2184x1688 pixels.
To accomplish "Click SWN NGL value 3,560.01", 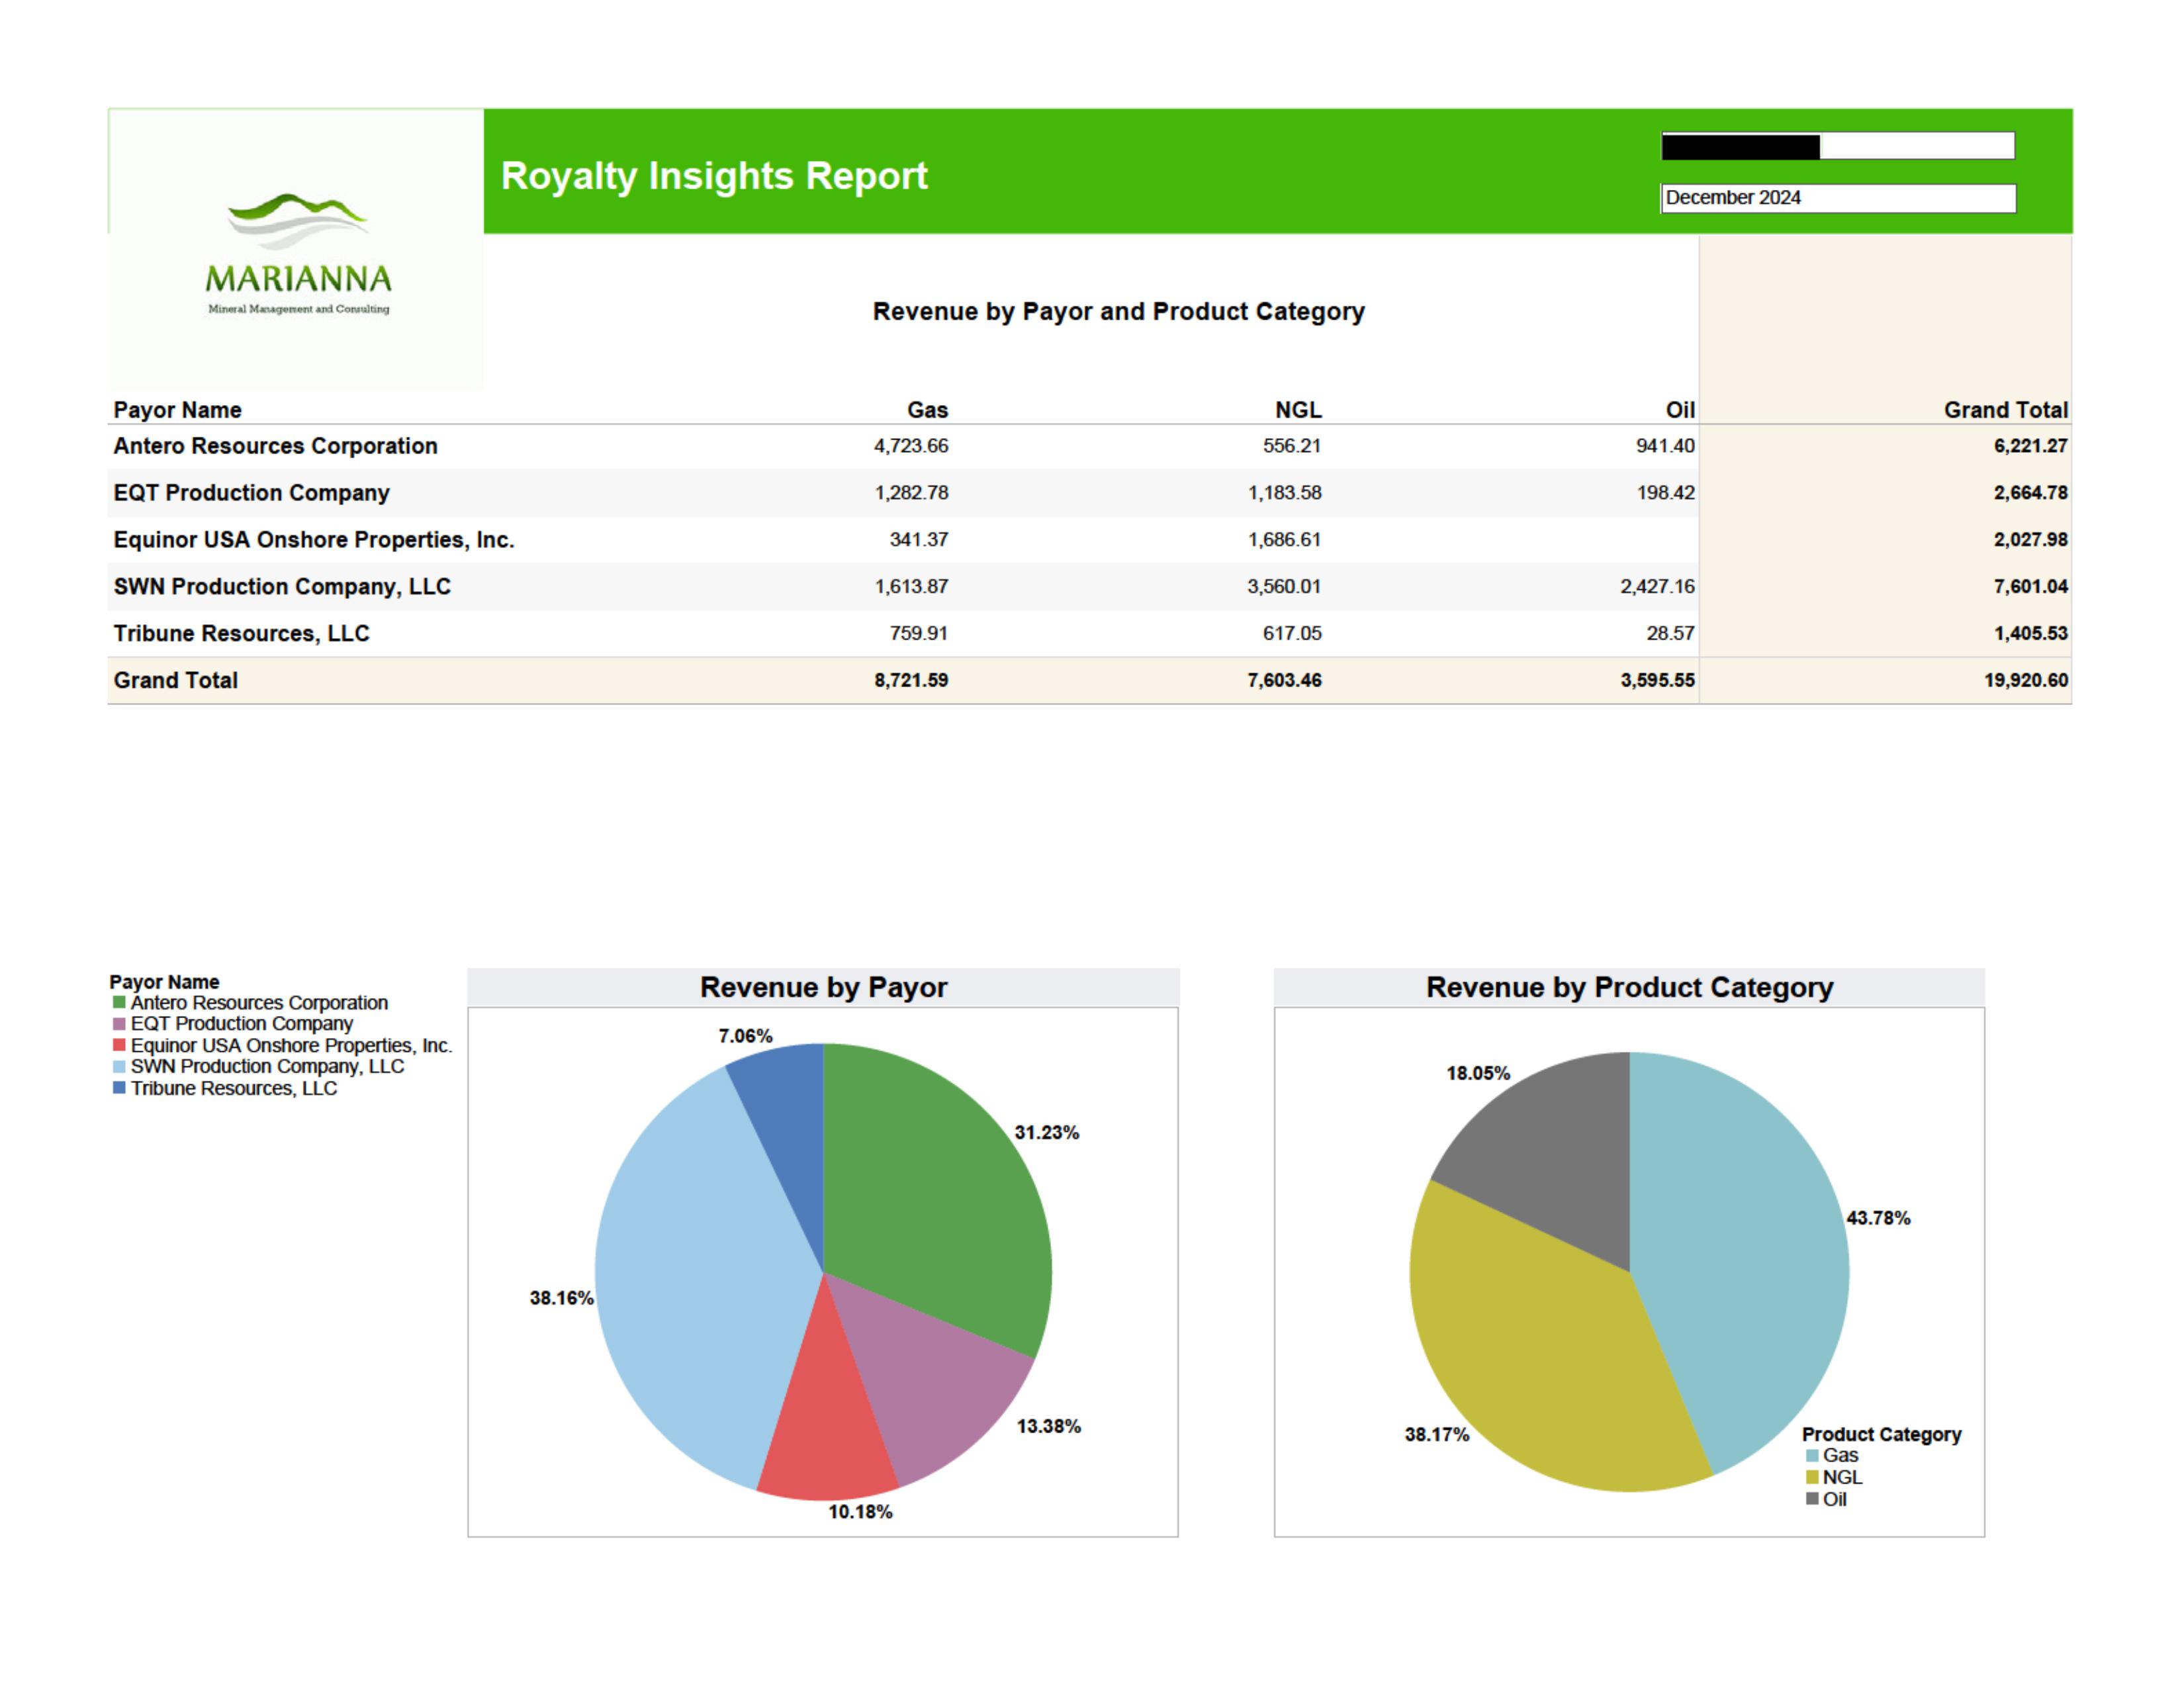I will tap(1284, 587).
